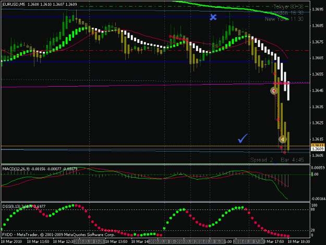Click the 1.3635 price axis value
326x245 pixels.
click(318, 107)
